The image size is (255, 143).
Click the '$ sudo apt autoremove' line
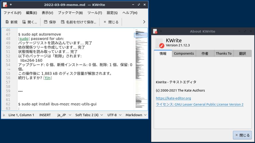(x=40, y=34)
